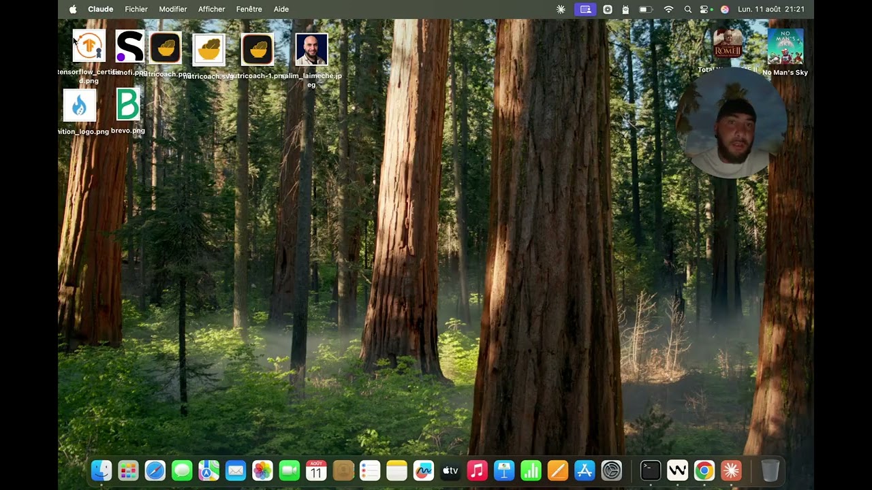Open Reminders in the Dock
The image size is (872, 490).
[370, 470]
